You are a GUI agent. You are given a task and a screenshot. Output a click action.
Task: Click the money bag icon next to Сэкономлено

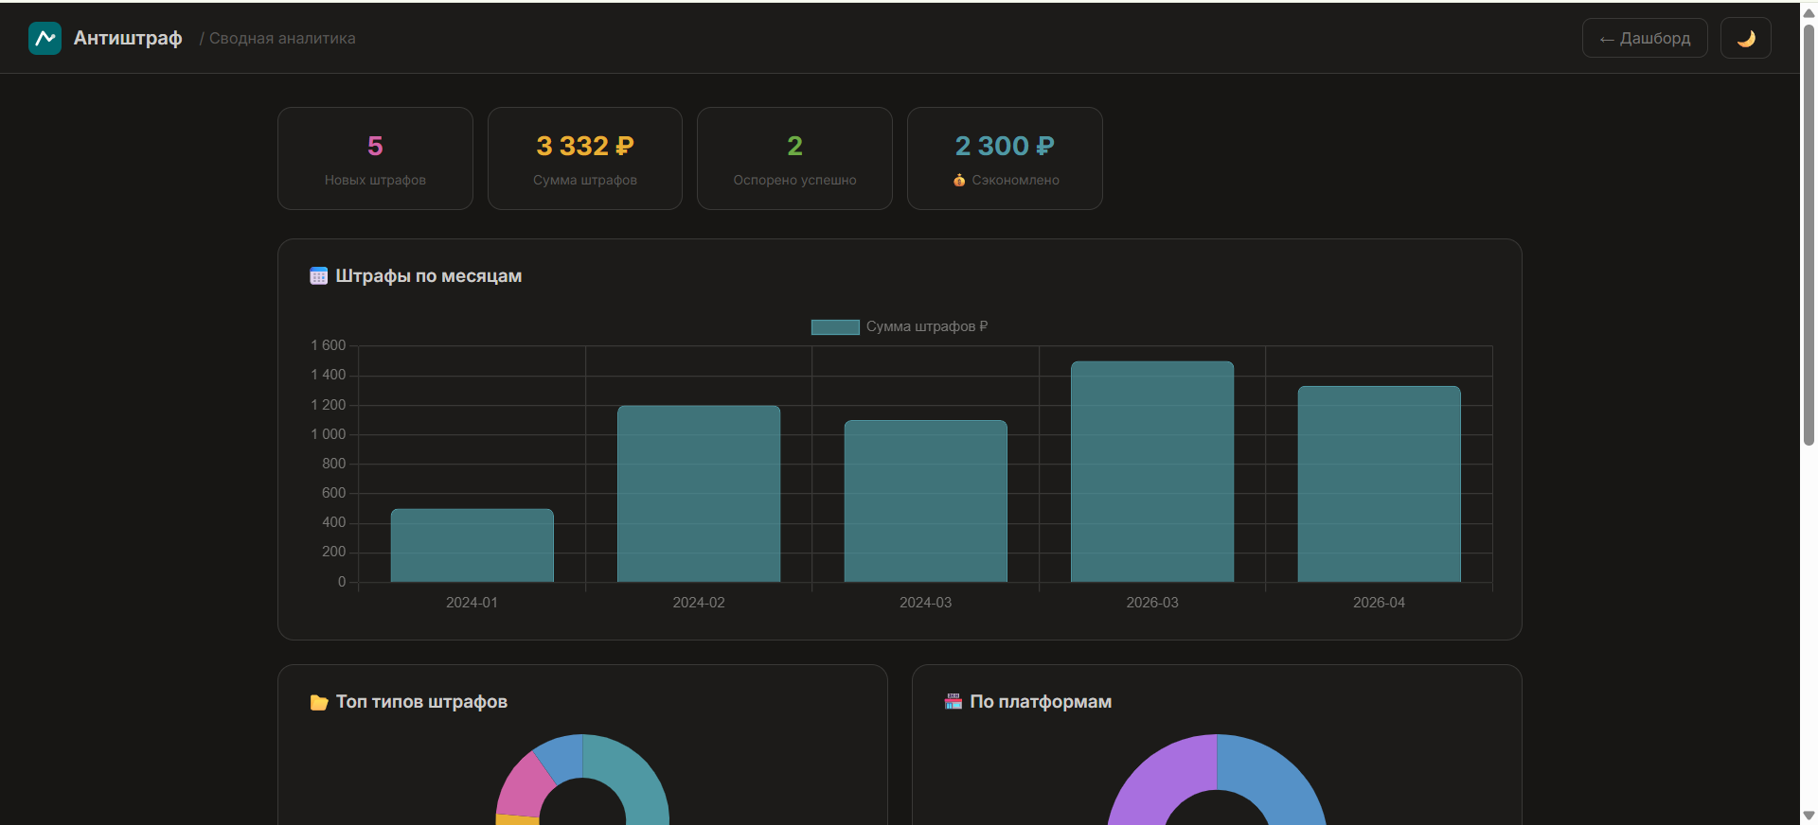click(x=959, y=180)
